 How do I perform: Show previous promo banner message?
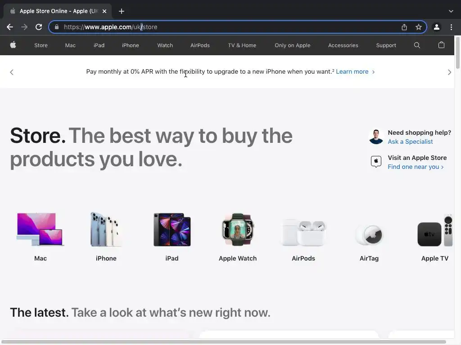click(x=11, y=72)
